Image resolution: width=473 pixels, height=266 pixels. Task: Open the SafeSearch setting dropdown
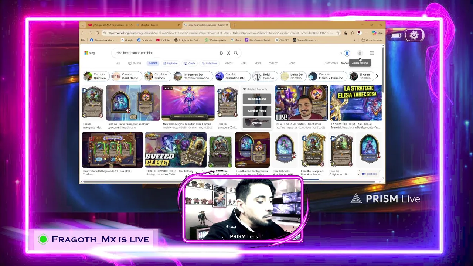[x=337, y=63]
